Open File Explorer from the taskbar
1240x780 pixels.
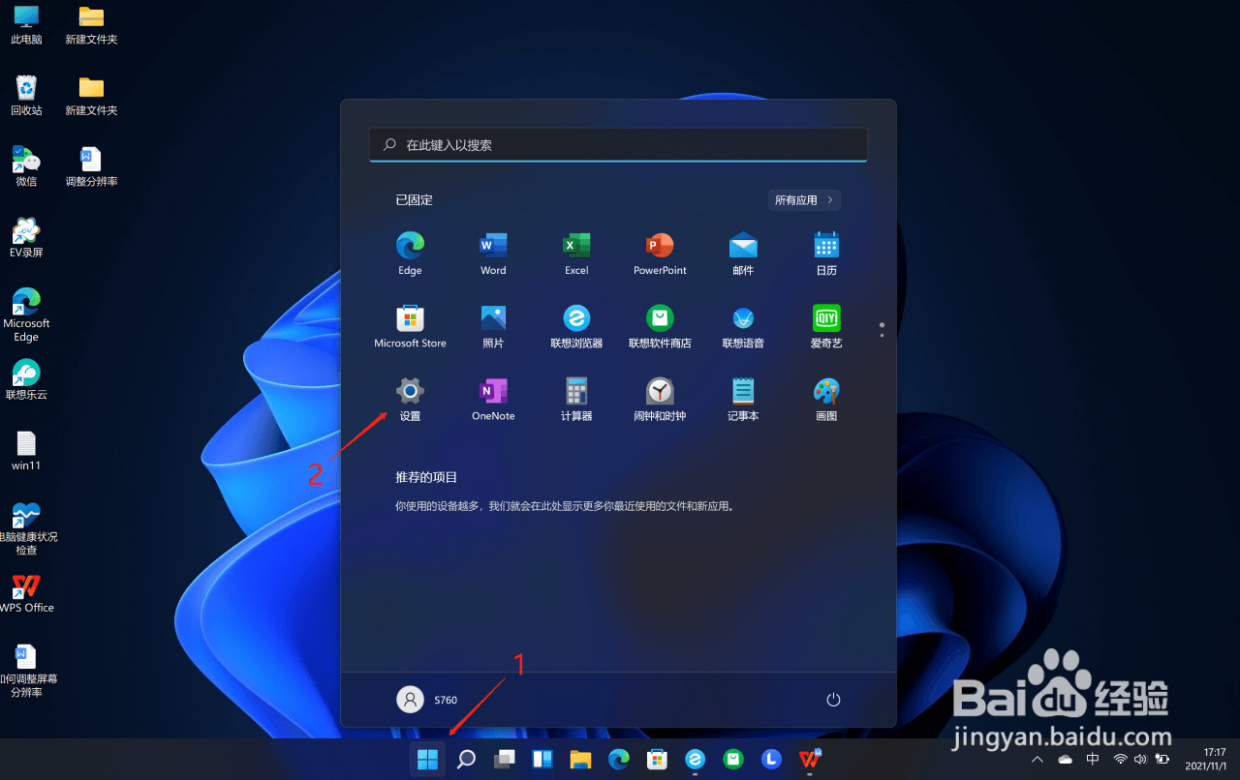pyautogui.click(x=580, y=760)
